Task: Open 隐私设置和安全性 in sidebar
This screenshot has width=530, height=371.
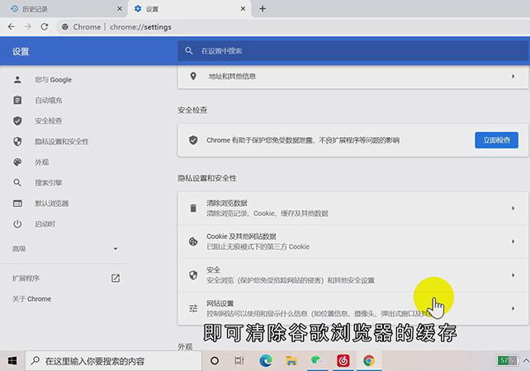Action: pos(62,142)
